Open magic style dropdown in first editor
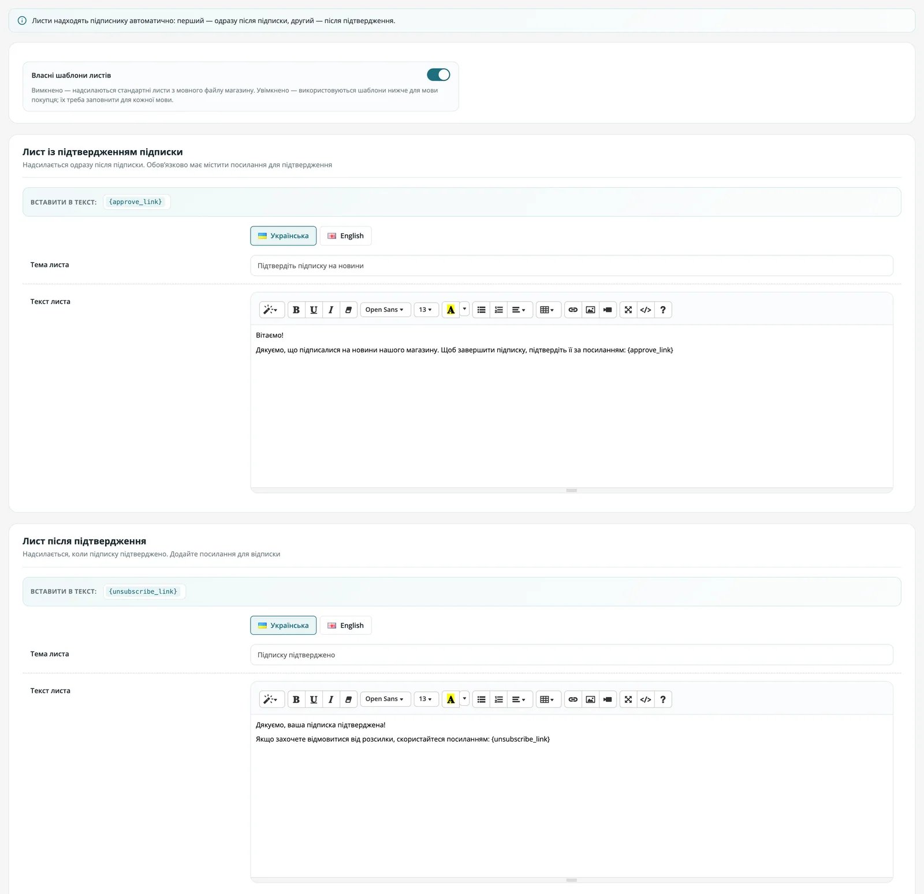This screenshot has height=894, width=924. pyautogui.click(x=271, y=310)
